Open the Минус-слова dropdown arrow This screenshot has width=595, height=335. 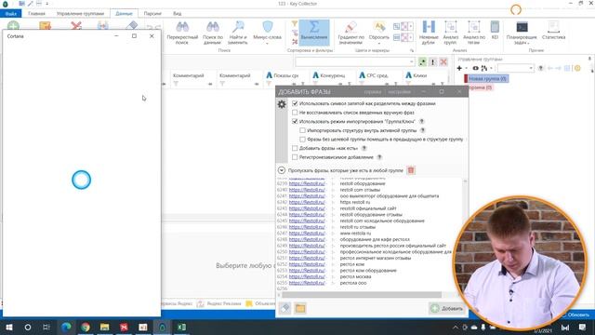(x=268, y=44)
